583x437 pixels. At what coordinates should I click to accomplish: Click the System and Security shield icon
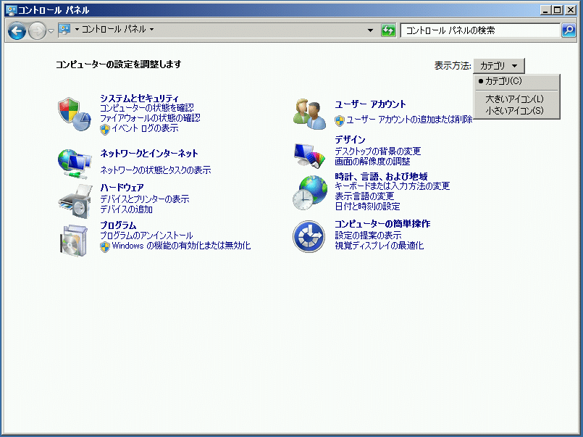pos(75,115)
